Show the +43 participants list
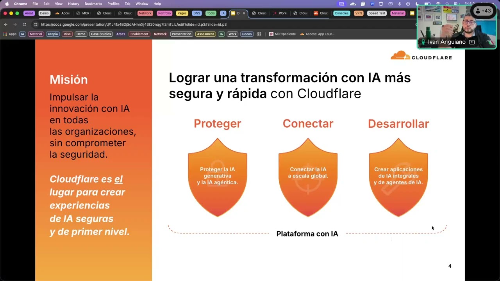Viewport: 500px width, 281px height. coord(484,11)
